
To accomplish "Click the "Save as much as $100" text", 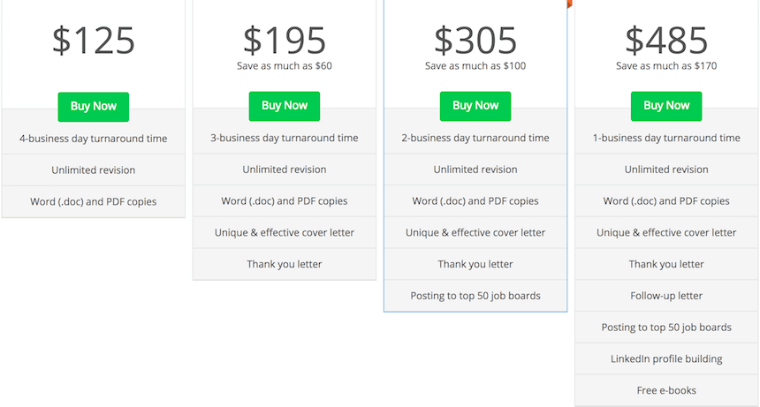I will [x=475, y=65].
